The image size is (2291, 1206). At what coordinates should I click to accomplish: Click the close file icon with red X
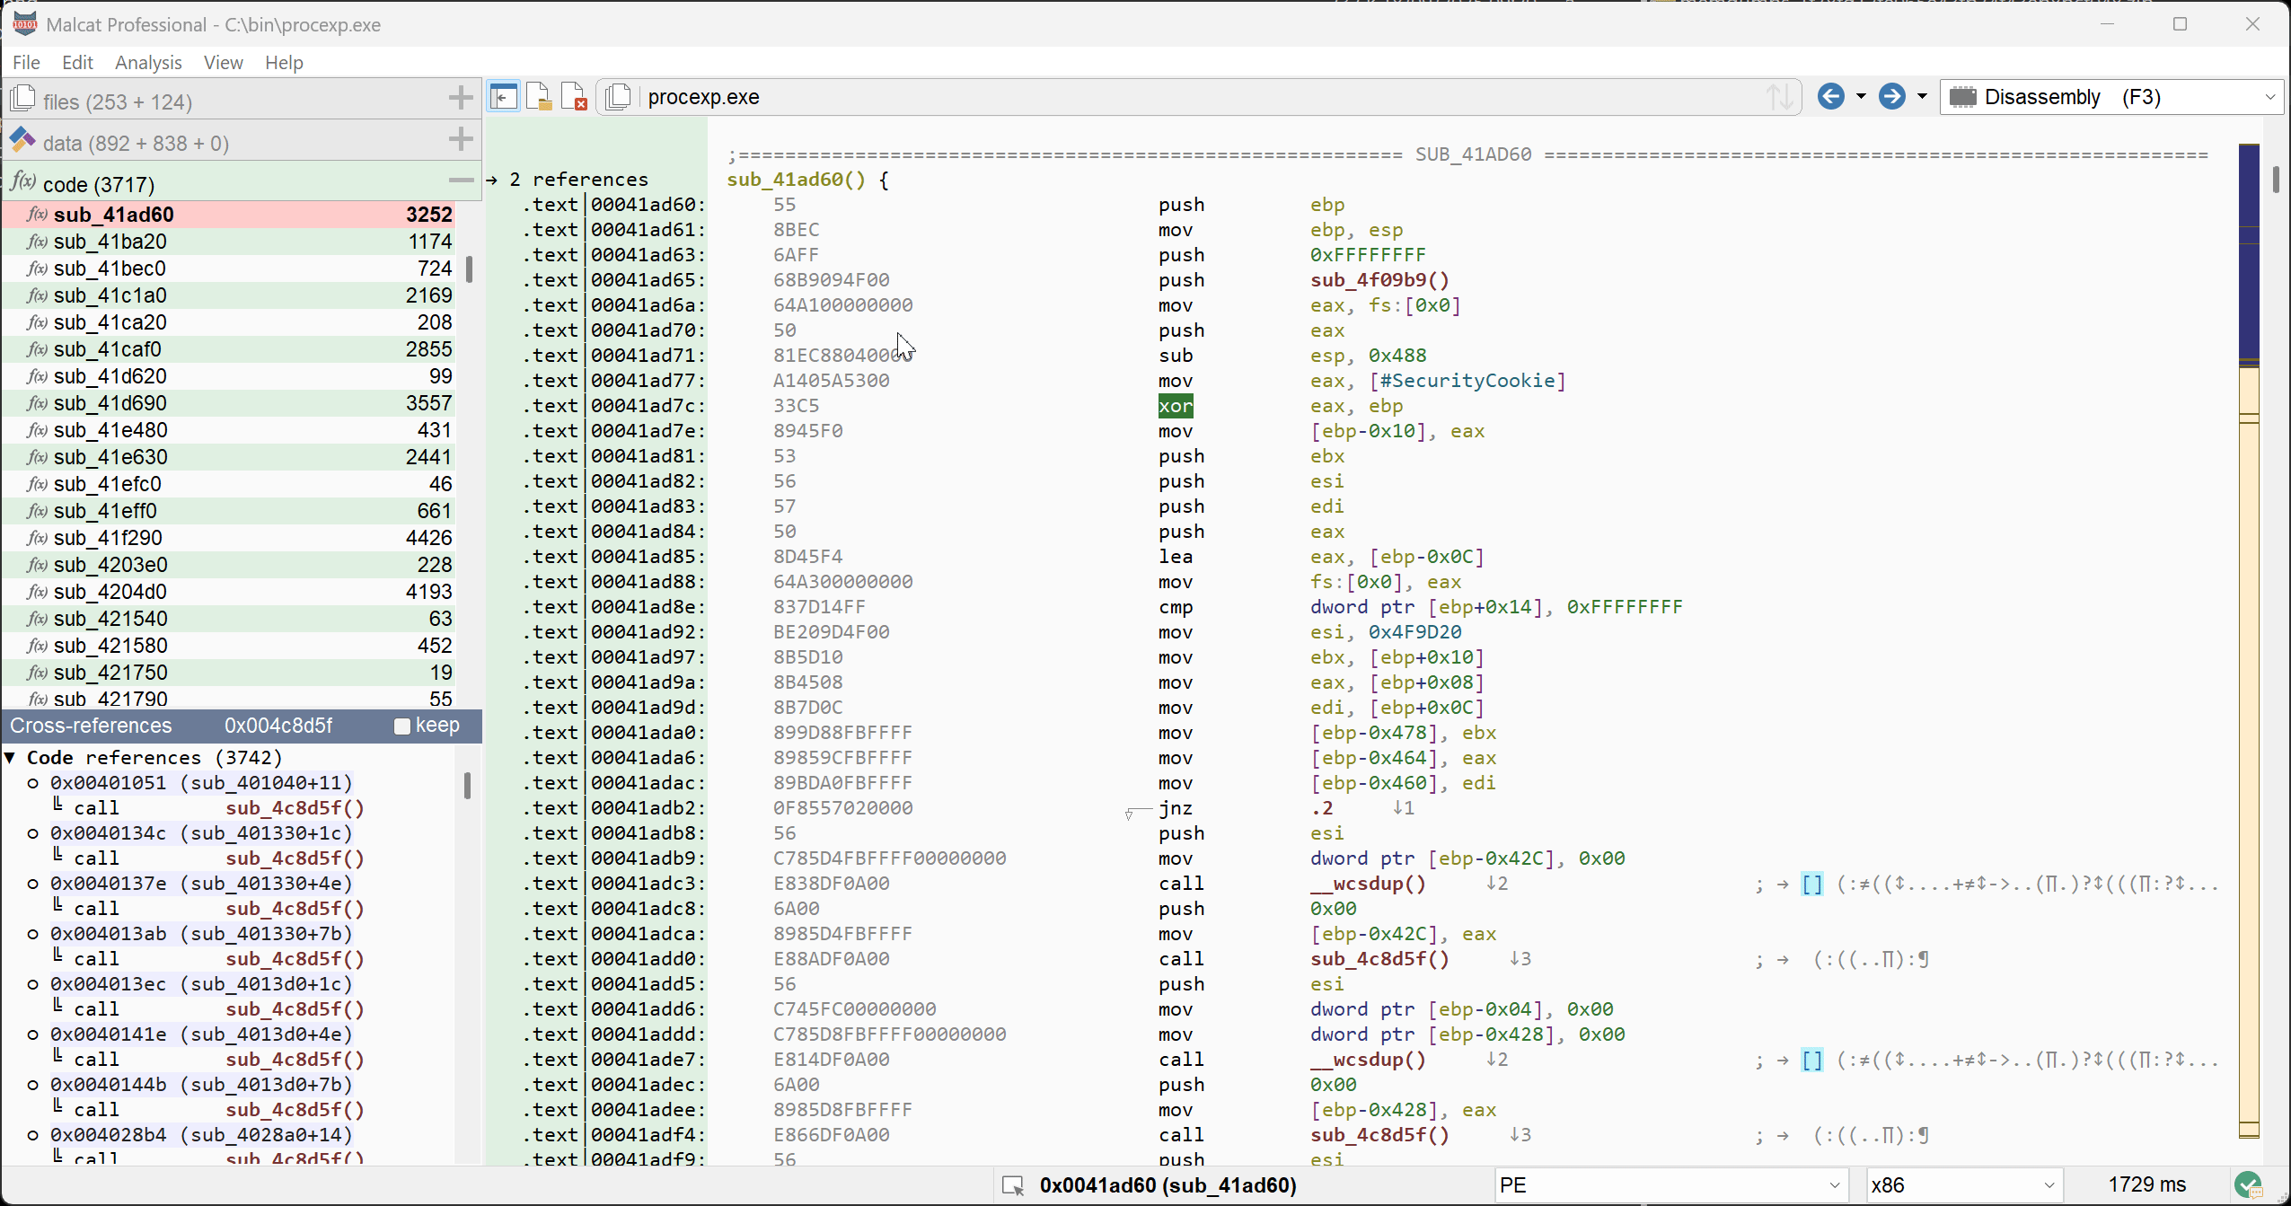(573, 97)
